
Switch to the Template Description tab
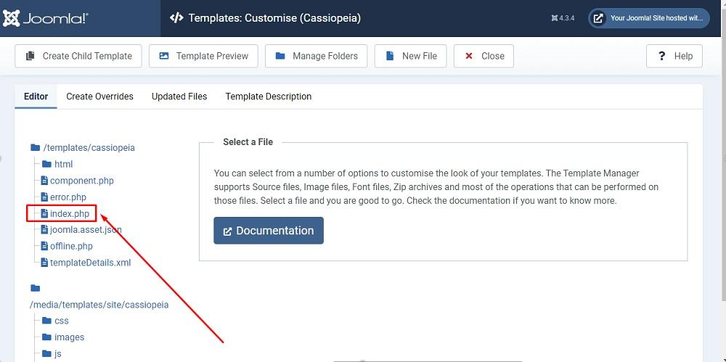click(x=269, y=96)
